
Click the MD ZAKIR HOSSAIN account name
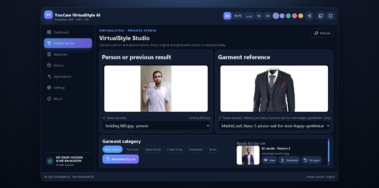(x=70, y=159)
